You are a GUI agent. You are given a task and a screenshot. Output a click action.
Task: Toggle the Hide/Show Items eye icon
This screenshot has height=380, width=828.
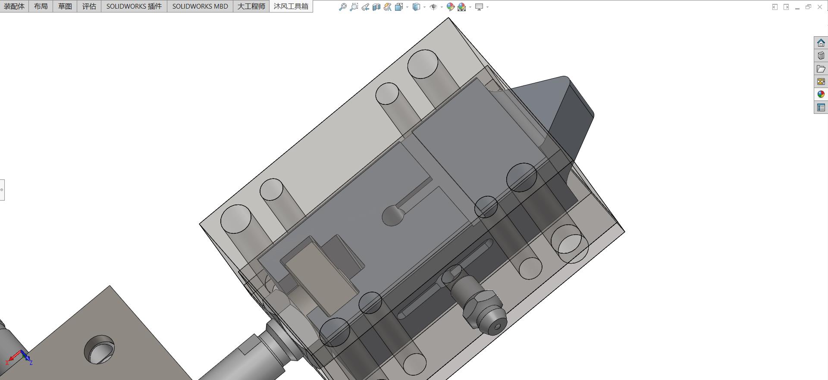point(433,7)
